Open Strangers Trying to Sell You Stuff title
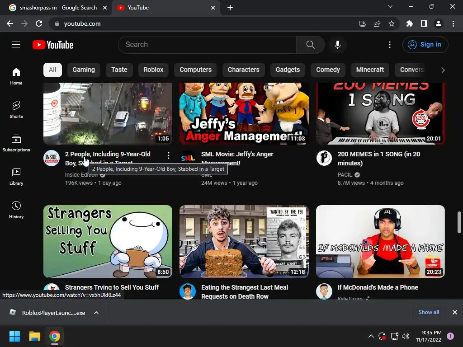This screenshot has height=347, width=463. pos(112,287)
